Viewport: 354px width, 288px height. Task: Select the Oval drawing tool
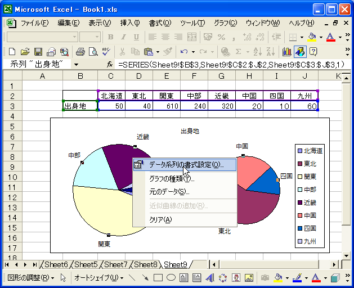[x=171, y=278]
